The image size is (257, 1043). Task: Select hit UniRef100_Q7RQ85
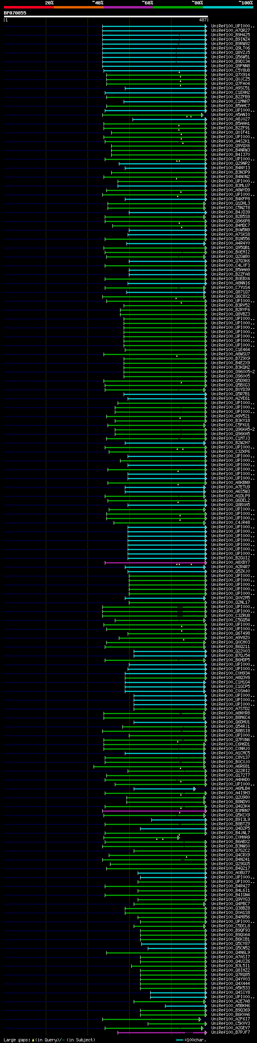(x=230, y=975)
